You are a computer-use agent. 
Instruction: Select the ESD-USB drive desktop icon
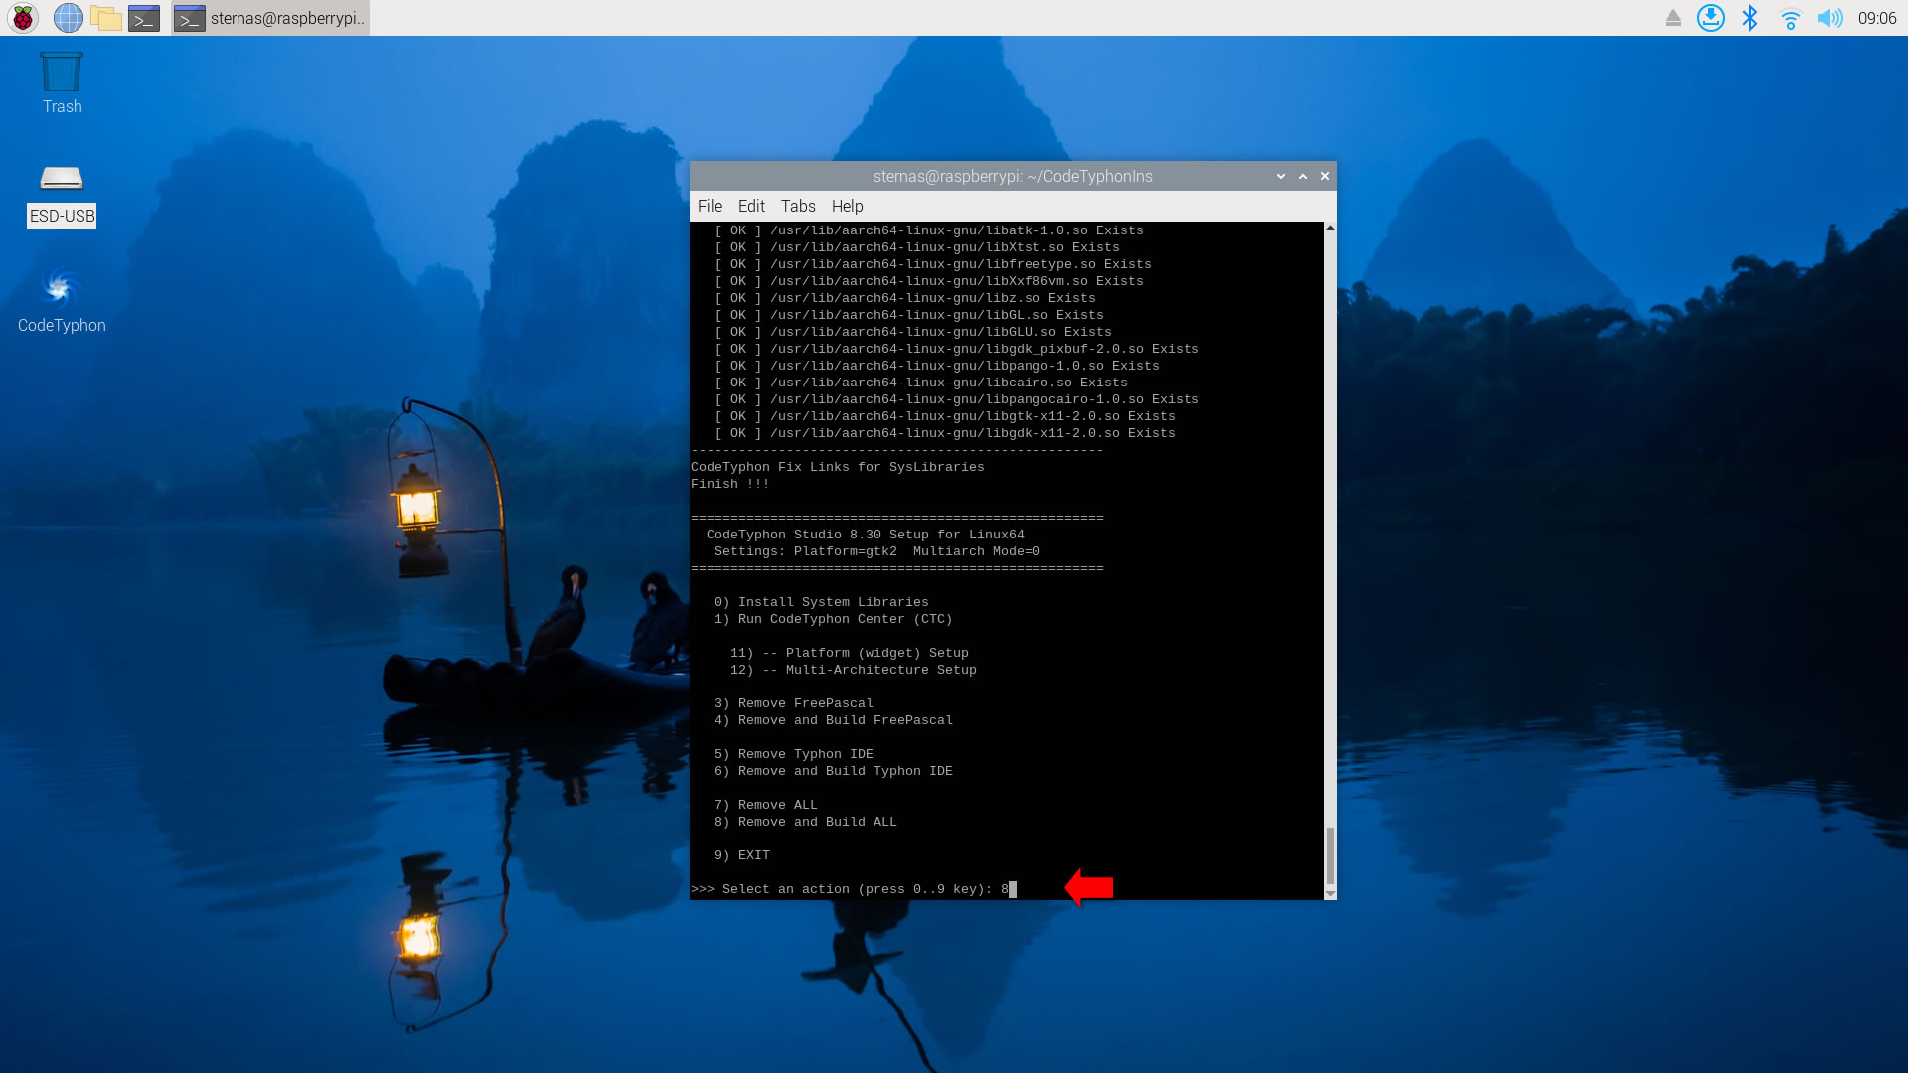point(62,179)
